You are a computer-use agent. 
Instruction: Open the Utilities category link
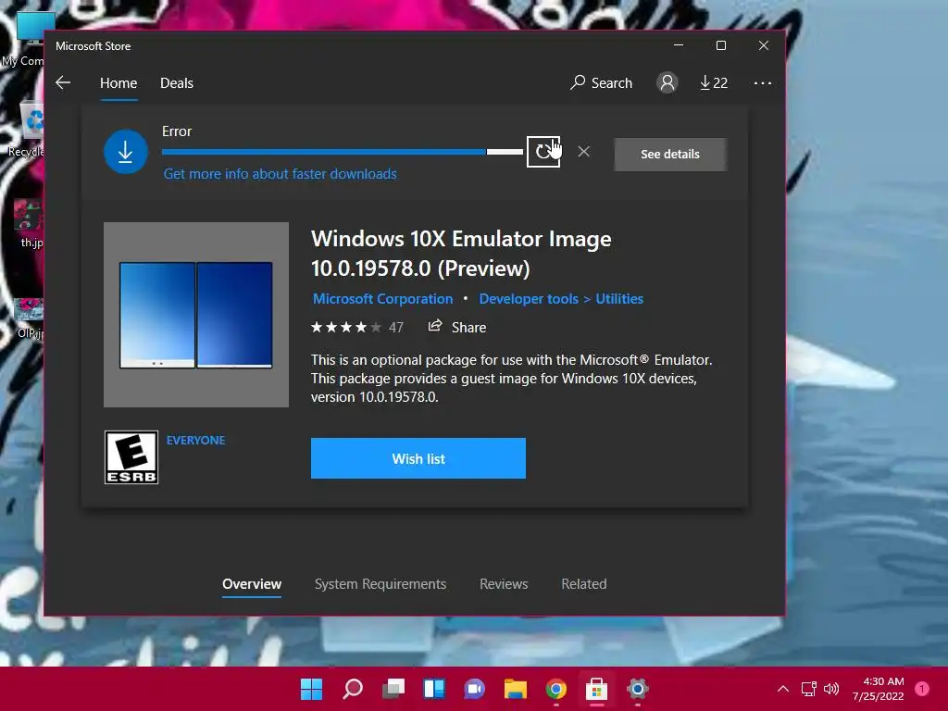pos(619,299)
